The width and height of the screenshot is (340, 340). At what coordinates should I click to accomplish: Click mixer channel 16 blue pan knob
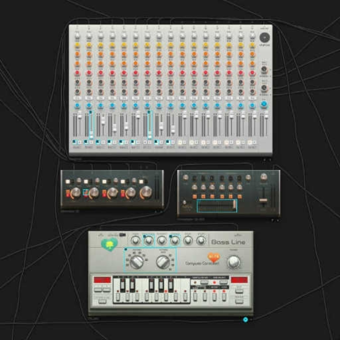[x=252, y=106]
